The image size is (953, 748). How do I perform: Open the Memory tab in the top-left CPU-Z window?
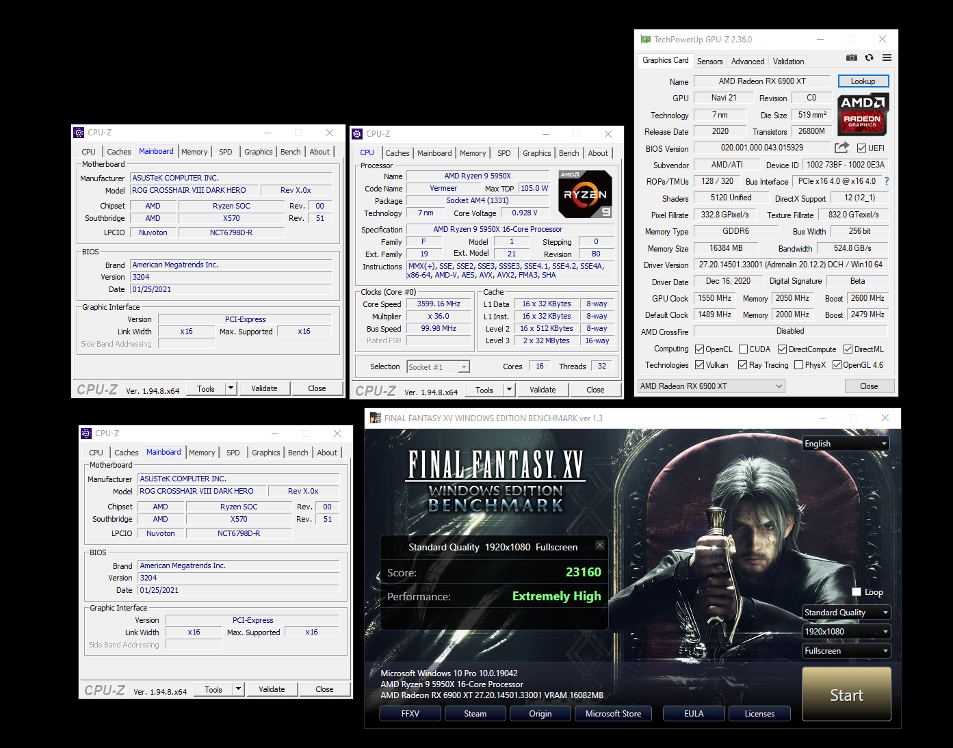pos(194,152)
